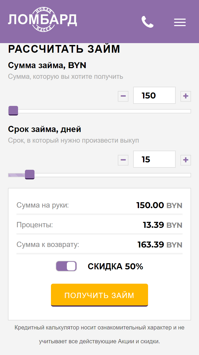Increase loan amount with plus button
199x355 pixels.
click(x=186, y=96)
